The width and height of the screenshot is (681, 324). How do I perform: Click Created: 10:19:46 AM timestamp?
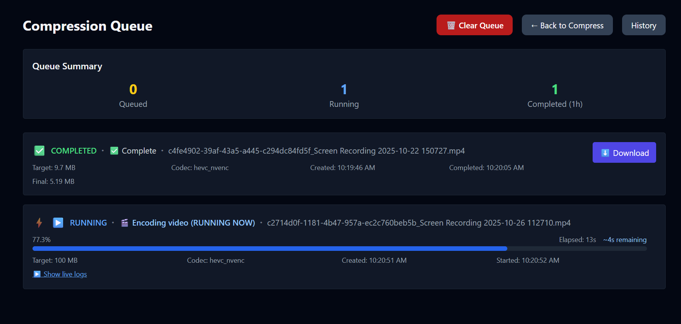click(343, 168)
